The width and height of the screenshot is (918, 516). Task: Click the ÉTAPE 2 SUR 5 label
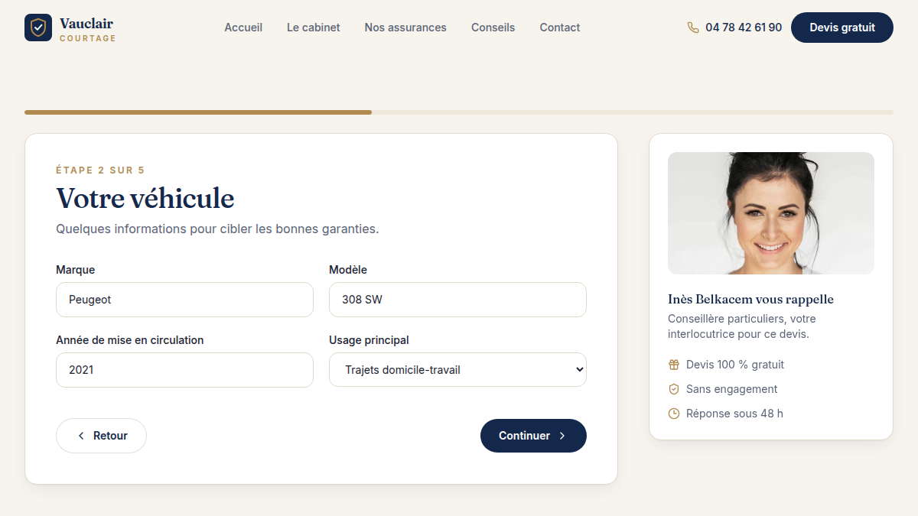point(100,170)
